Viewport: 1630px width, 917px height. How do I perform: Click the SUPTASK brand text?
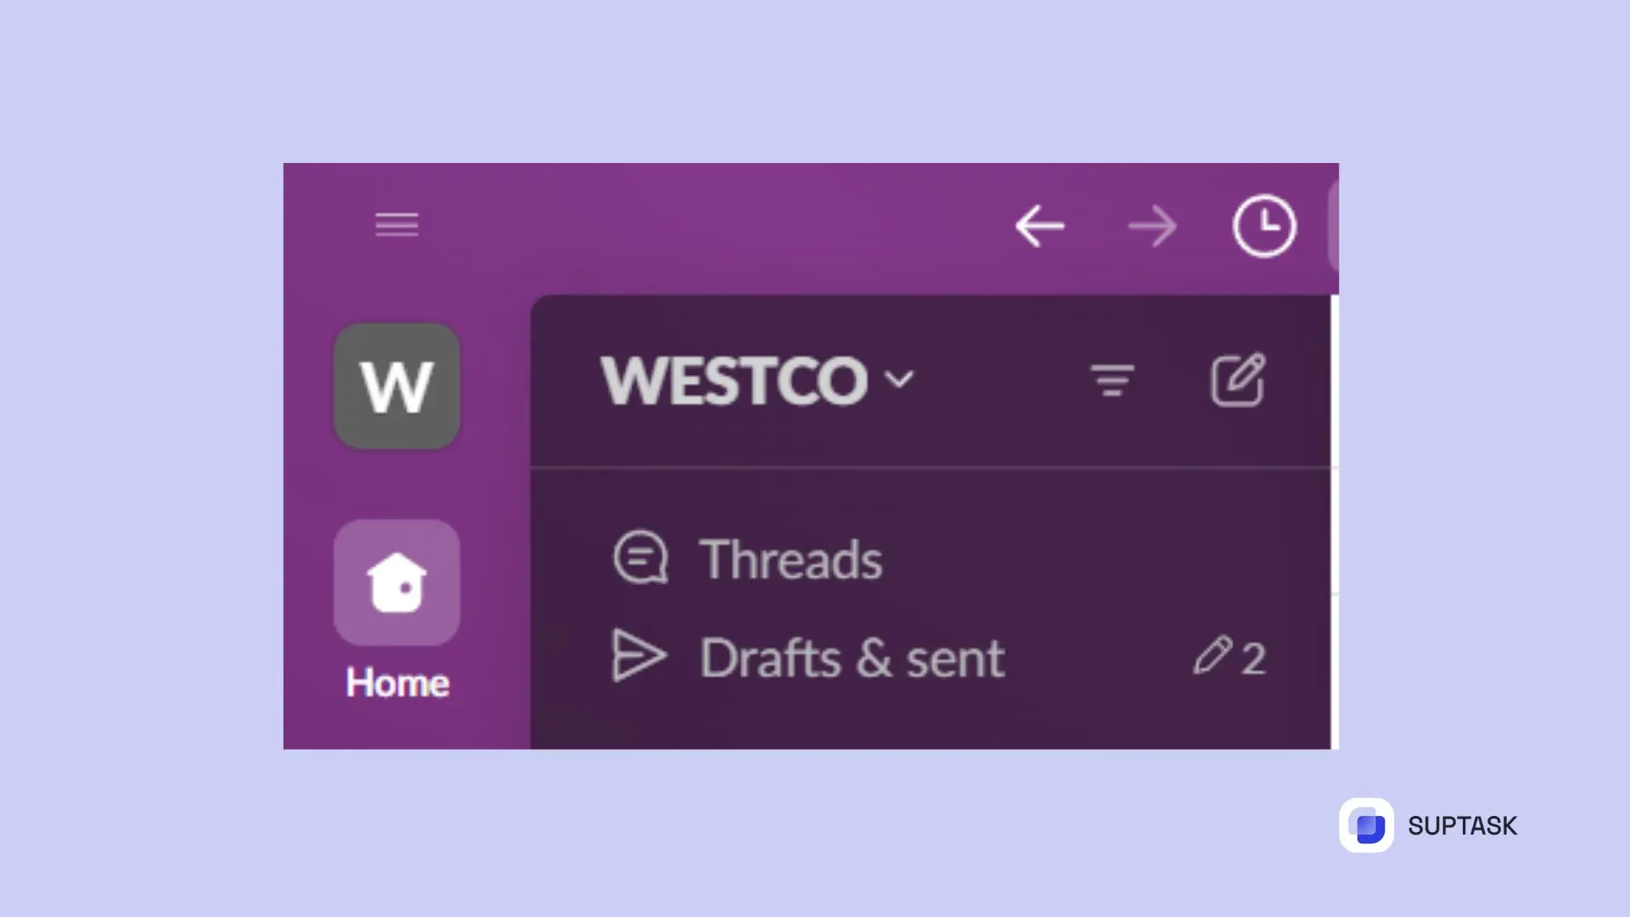pos(1462,825)
